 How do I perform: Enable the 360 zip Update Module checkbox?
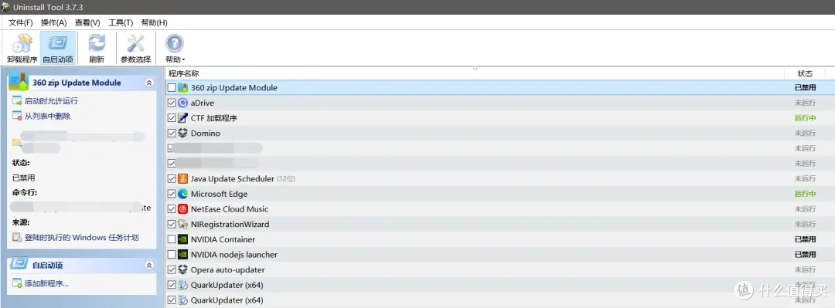(x=172, y=88)
